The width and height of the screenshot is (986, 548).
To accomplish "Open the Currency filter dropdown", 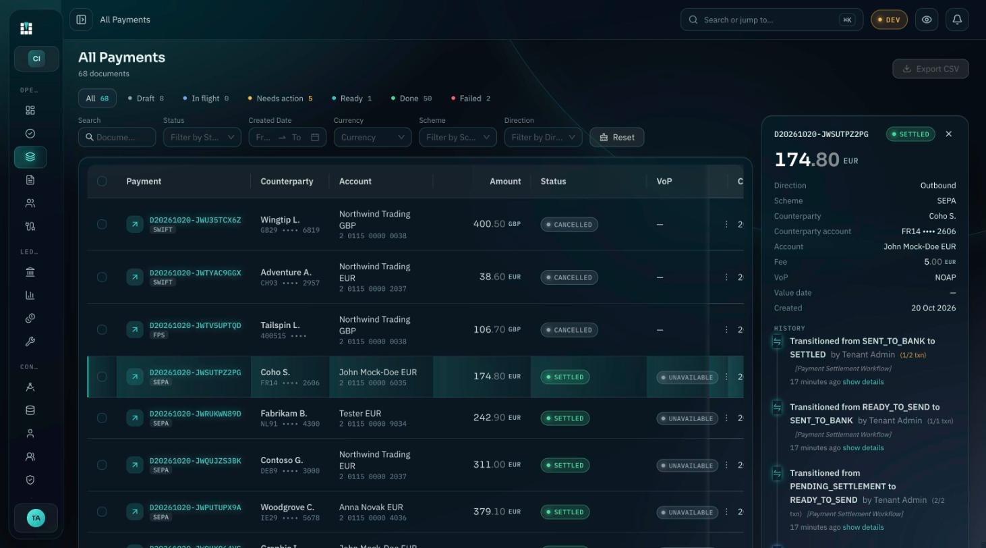I will [373, 137].
